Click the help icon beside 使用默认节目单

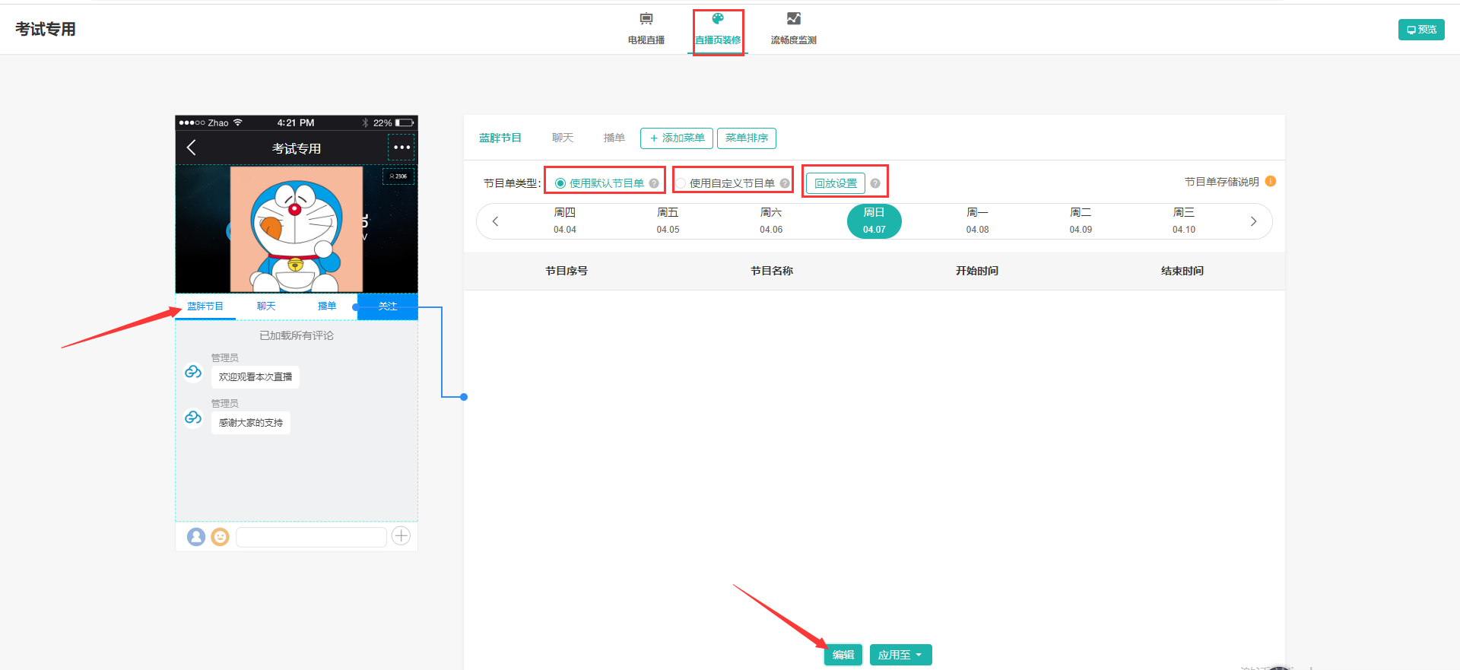[654, 183]
